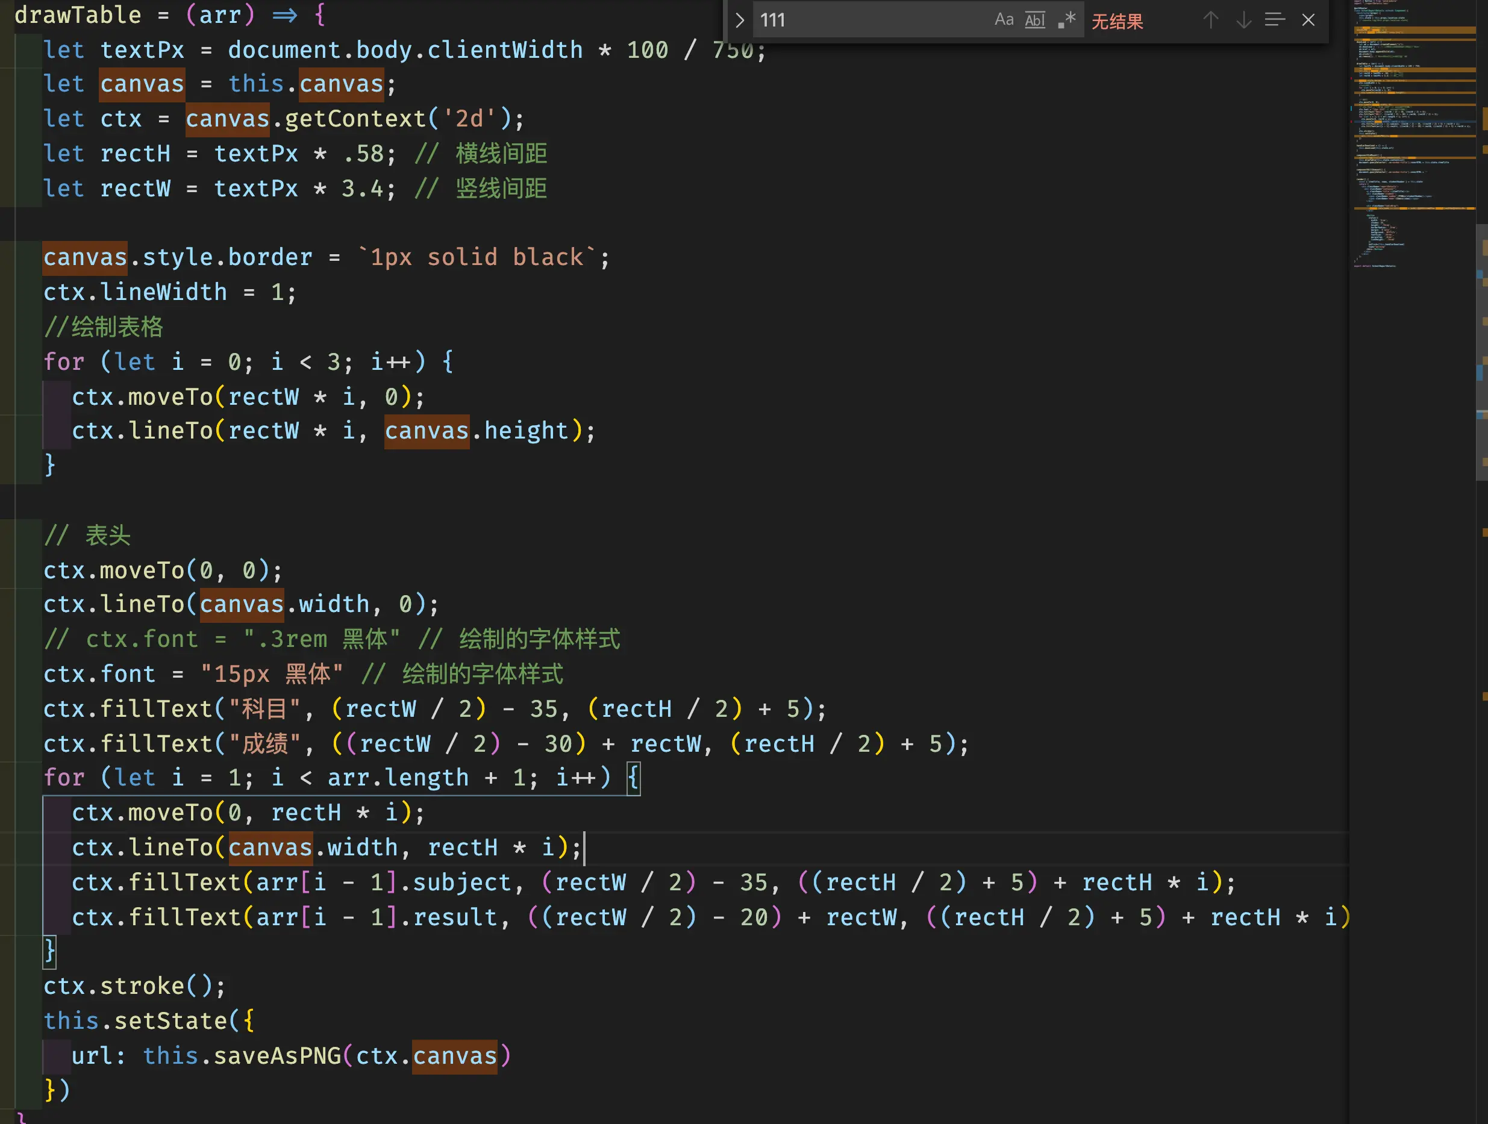Go to previous match with up arrow
This screenshot has height=1124, width=1488.
tap(1210, 20)
